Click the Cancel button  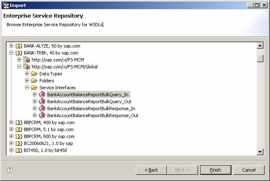[249, 170]
